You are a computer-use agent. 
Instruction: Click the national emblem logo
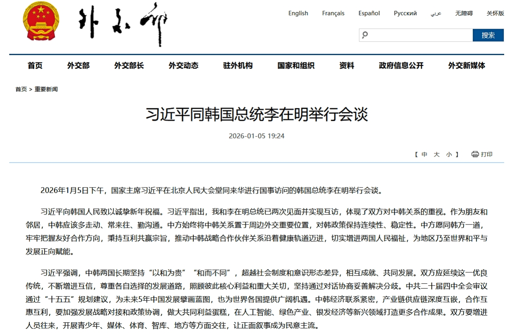pyautogui.click(x=41, y=21)
